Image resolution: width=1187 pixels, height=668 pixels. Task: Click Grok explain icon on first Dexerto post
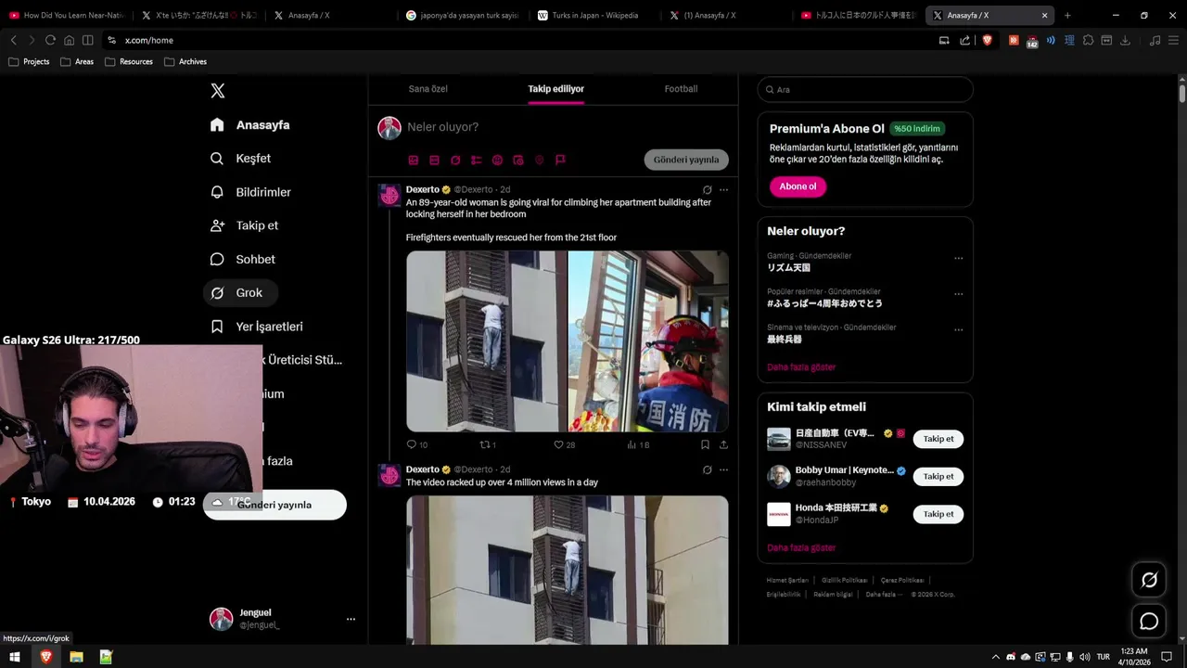tap(707, 190)
